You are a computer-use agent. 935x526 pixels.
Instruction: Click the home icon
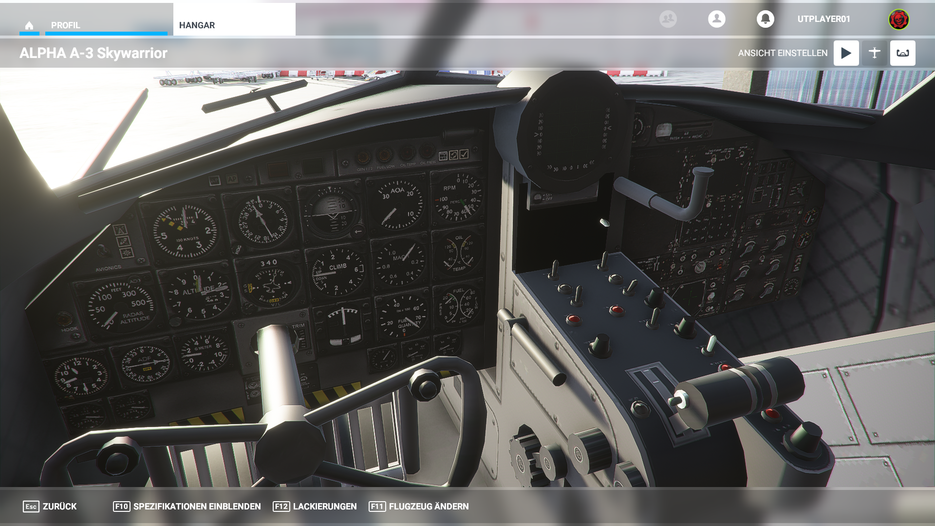(x=29, y=25)
